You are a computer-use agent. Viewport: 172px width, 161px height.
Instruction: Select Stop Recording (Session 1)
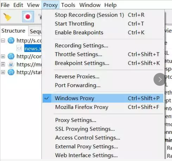[x=89, y=15]
